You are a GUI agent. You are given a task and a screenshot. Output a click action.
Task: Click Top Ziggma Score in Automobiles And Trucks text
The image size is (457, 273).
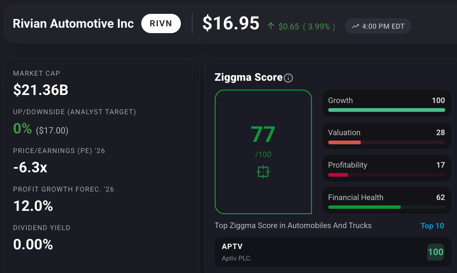click(293, 225)
